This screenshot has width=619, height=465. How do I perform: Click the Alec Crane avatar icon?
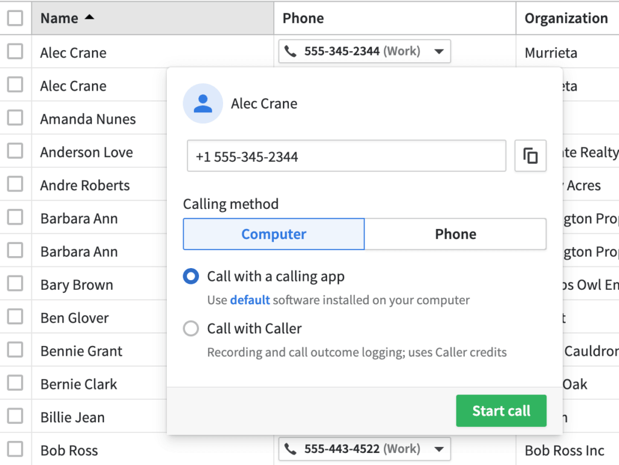click(203, 103)
